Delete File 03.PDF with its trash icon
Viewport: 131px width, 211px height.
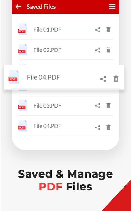tap(108, 105)
